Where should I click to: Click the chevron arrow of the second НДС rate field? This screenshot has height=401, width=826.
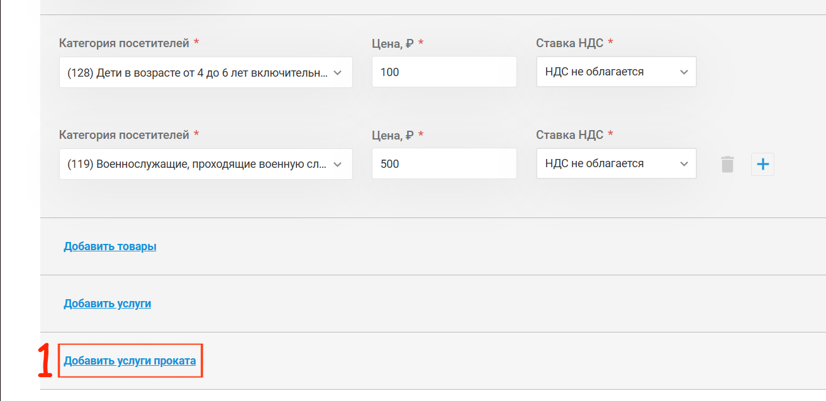[x=684, y=164]
